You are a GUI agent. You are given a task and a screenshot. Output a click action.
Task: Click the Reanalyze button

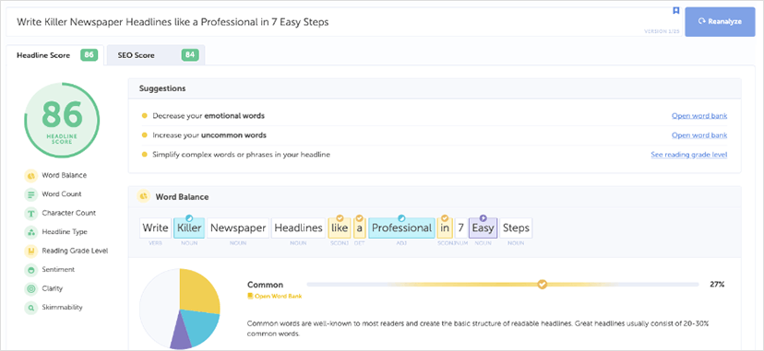[x=720, y=22]
